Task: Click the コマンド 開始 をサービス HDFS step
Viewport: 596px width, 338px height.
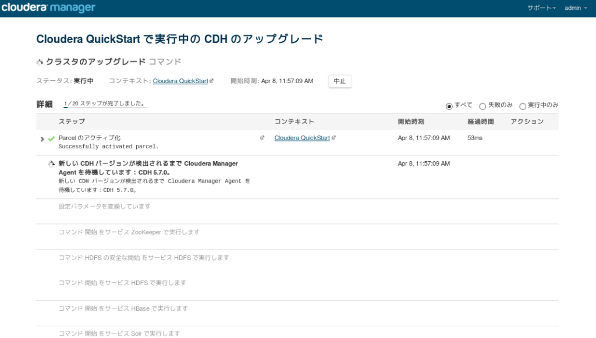Action: pyautogui.click(x=122, y=283)
